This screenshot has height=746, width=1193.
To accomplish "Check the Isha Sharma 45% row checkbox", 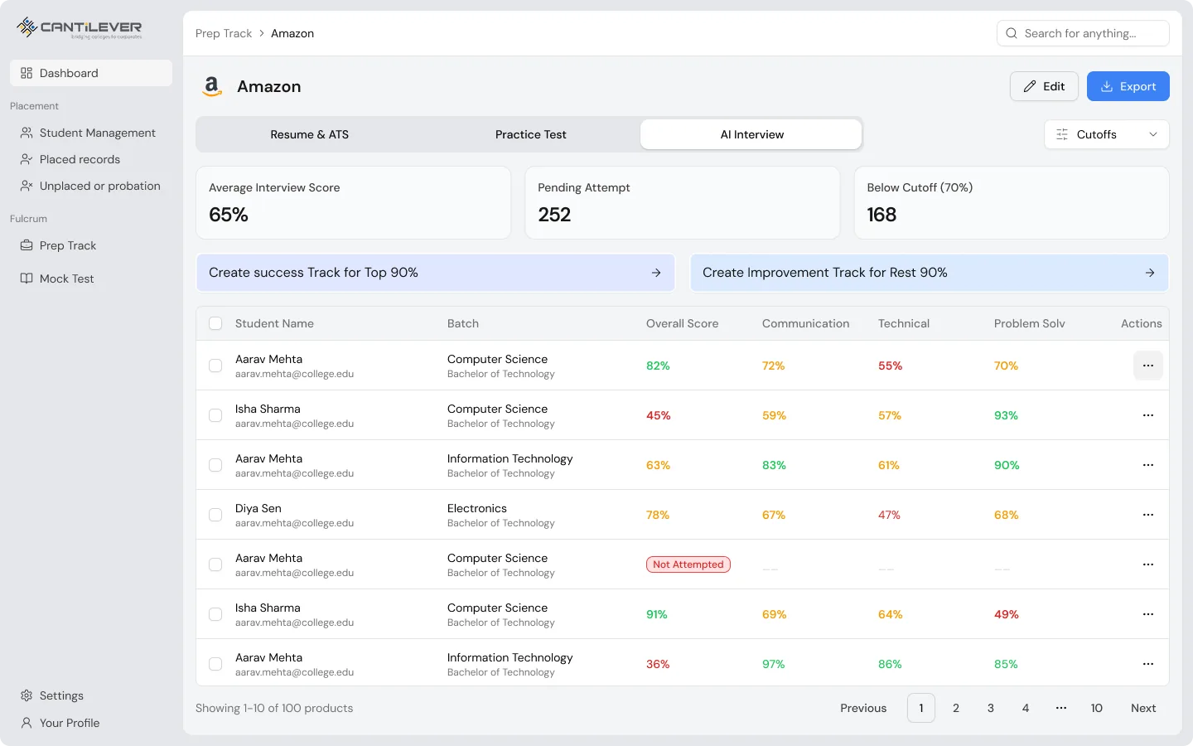I will click(x=215, y=415).
